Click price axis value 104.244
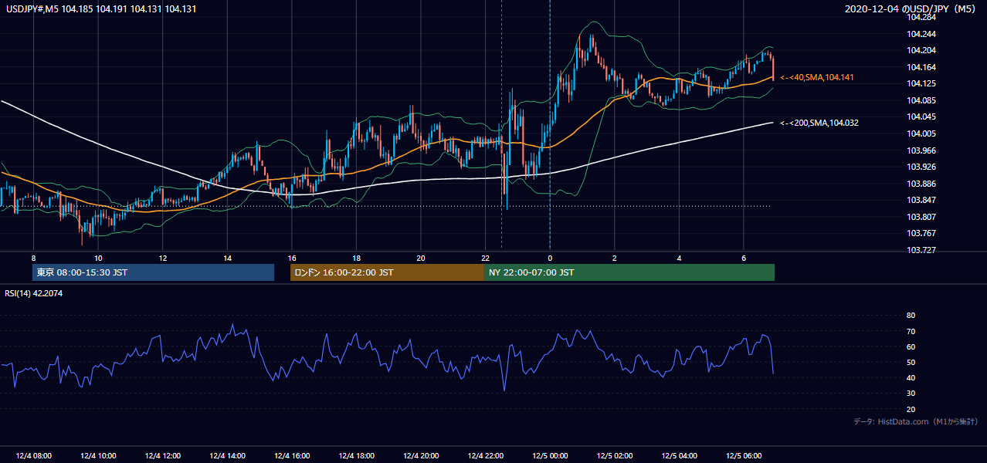Viewport: 987px width, 463px height. pos(921,34)
